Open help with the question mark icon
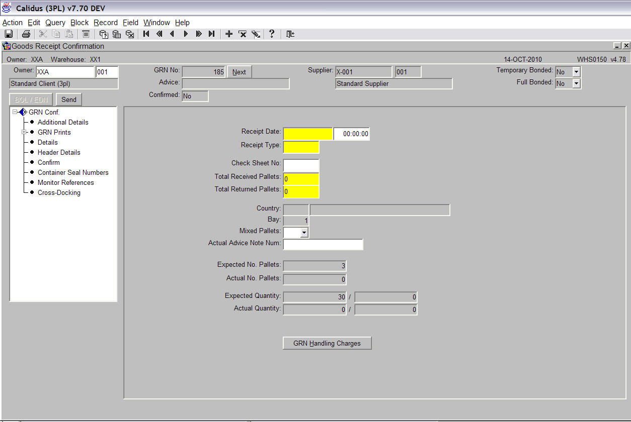 [x=272, y=34]
